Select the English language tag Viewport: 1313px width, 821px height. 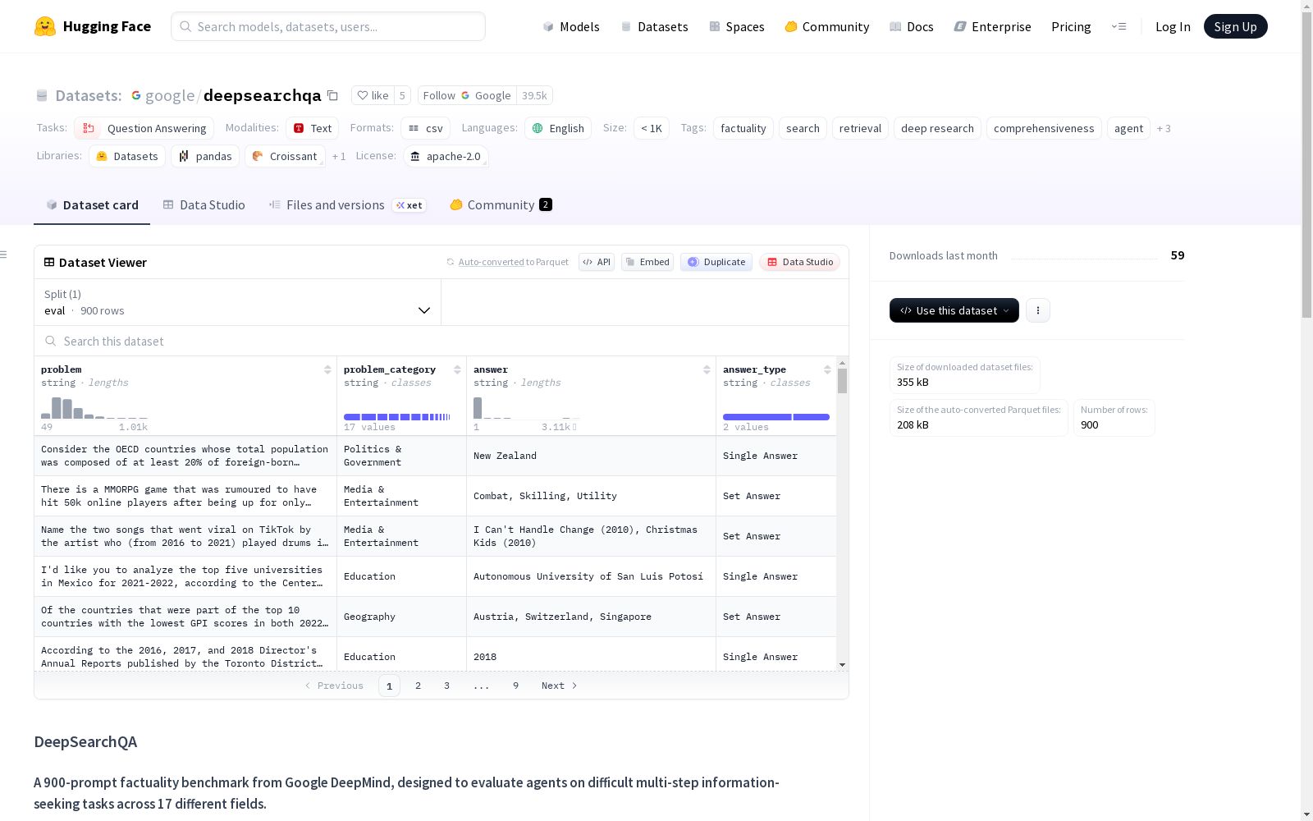coord(558,128)
